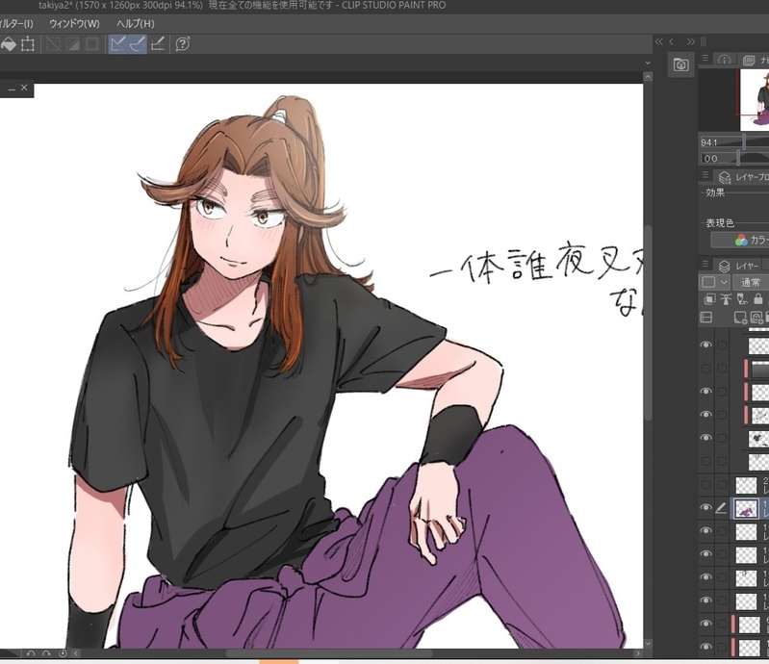The height and width of the screenshot is (664, 769).
Task: Switch to the Information palette tab
Action: pos(724,60)
